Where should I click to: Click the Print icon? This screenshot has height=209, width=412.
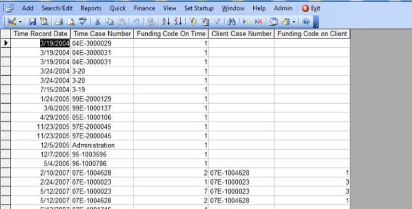click(x=59, y=21)
